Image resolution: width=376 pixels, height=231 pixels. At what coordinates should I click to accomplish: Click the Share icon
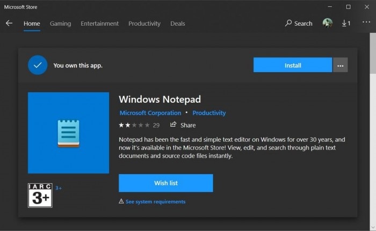pos(173,125)
